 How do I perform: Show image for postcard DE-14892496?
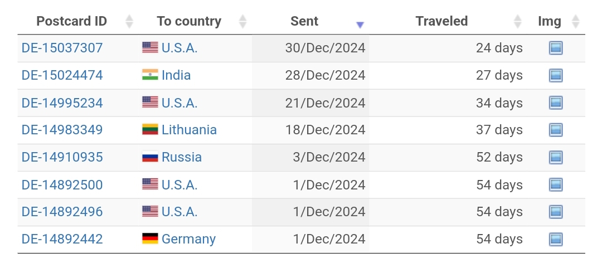(x=555, y=212)
